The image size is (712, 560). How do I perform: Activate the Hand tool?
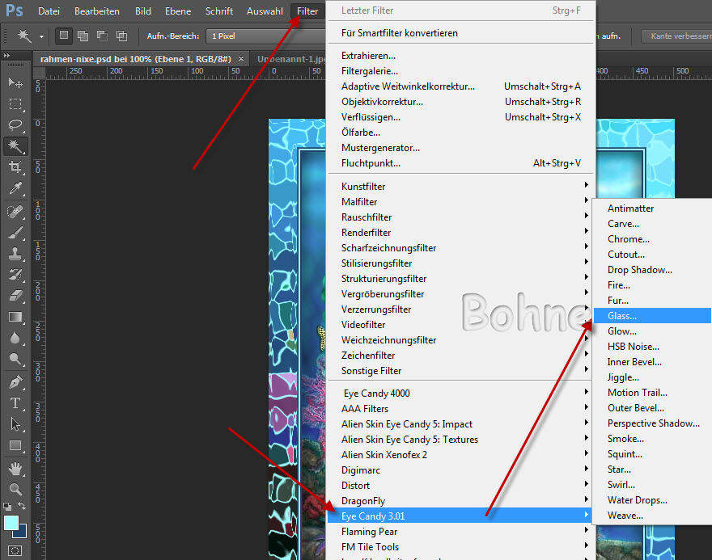pos(15,467)
